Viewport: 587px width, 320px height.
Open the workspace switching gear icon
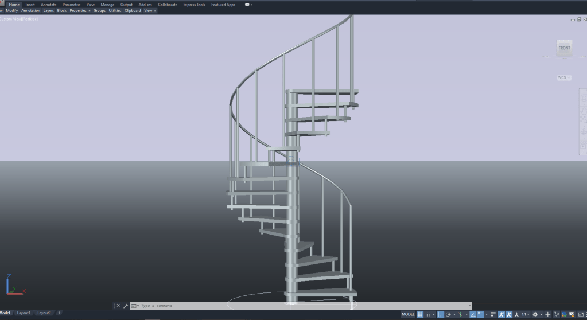[x=535, y=314]
